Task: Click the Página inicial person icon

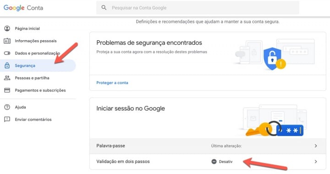Action: [7, 28]
